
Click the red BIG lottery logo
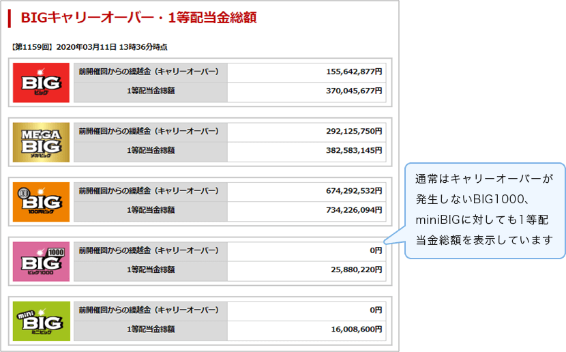coord(41,83)
